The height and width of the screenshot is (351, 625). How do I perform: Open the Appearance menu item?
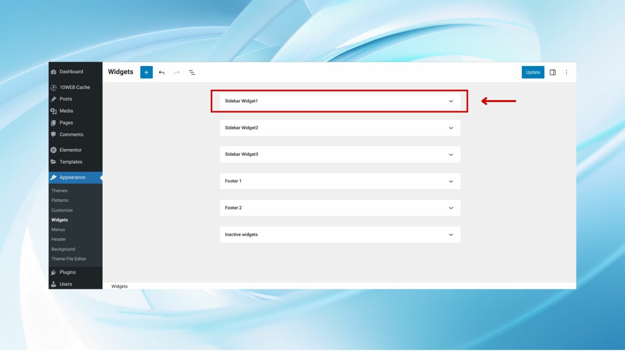(72, 177)
